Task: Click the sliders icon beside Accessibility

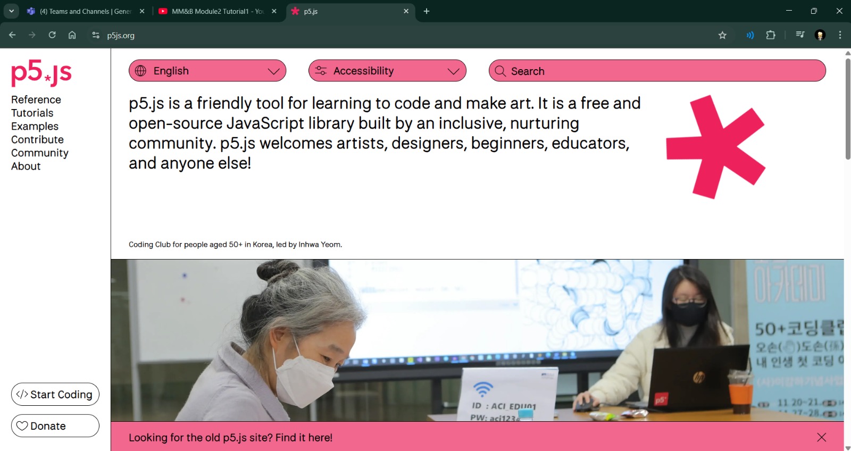Action: point(321,71)
